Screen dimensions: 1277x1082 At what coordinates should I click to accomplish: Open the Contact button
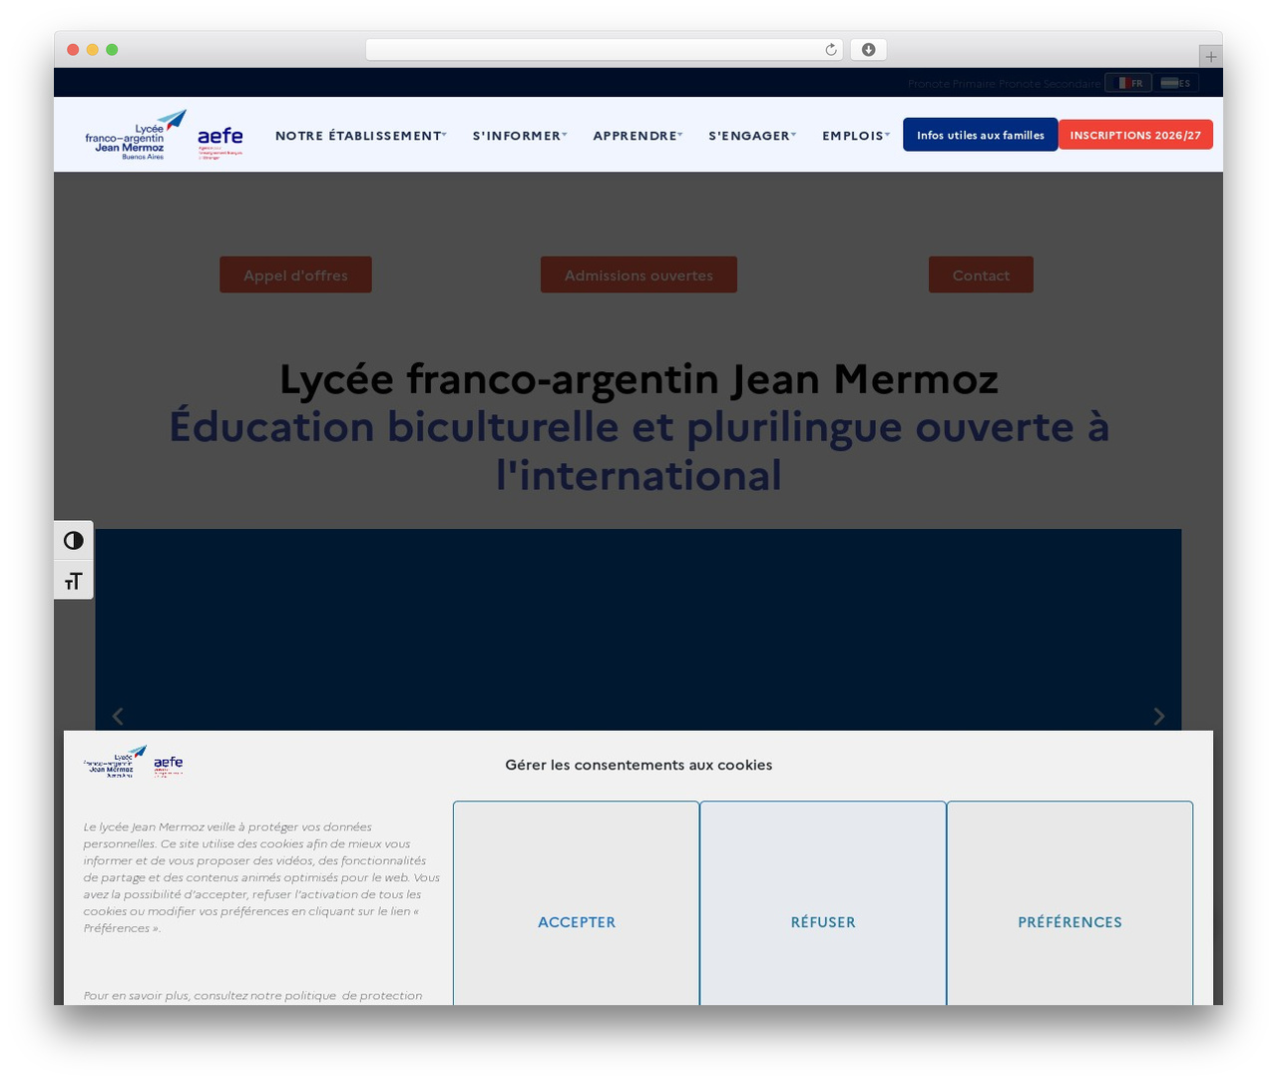(x=981, y=275)
